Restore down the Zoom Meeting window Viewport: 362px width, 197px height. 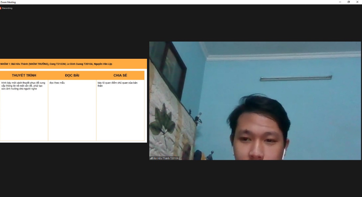(x=349, y=2)
